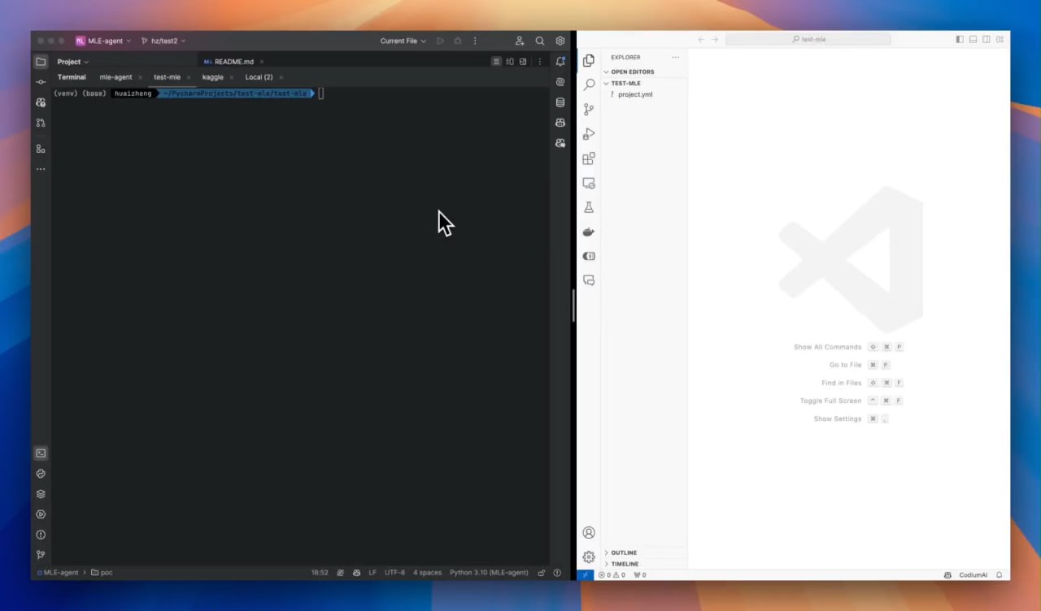1041x611 pixels.
Task: Open the hz/test2 branch dropdown
Action: pos(163,41)
